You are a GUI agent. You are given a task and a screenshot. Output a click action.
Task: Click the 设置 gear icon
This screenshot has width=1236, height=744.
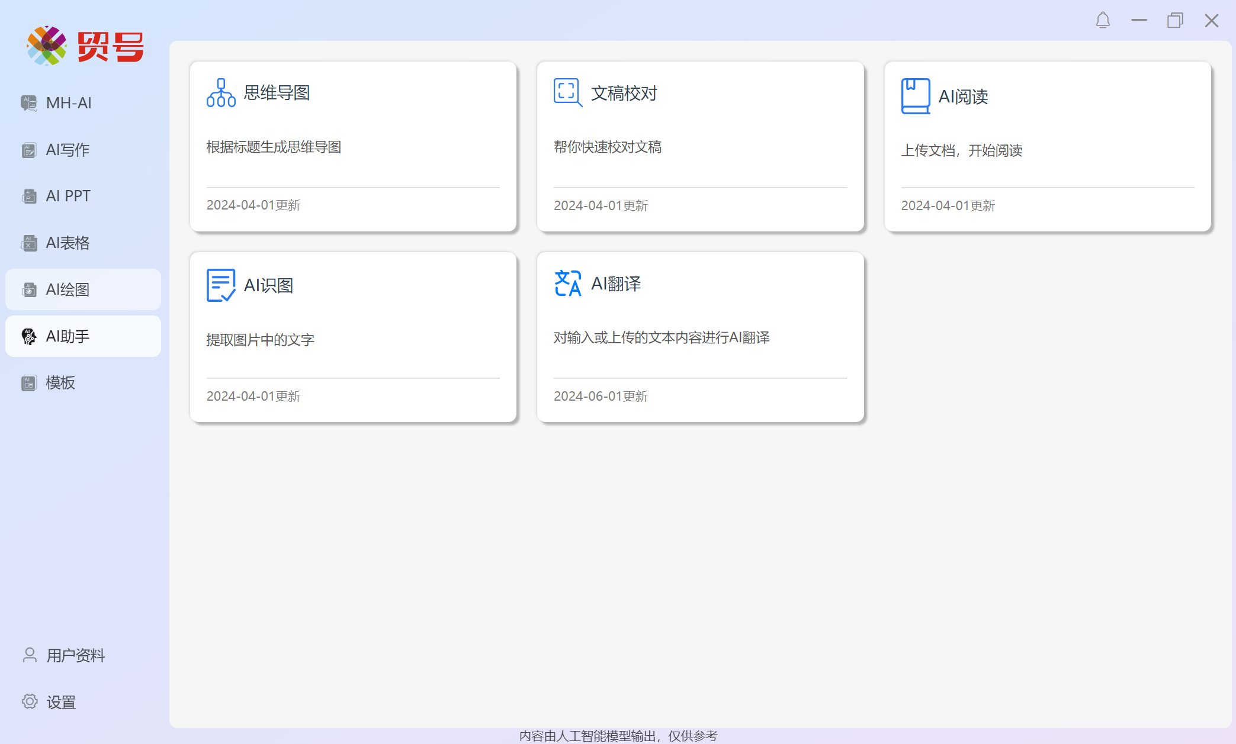30,701
